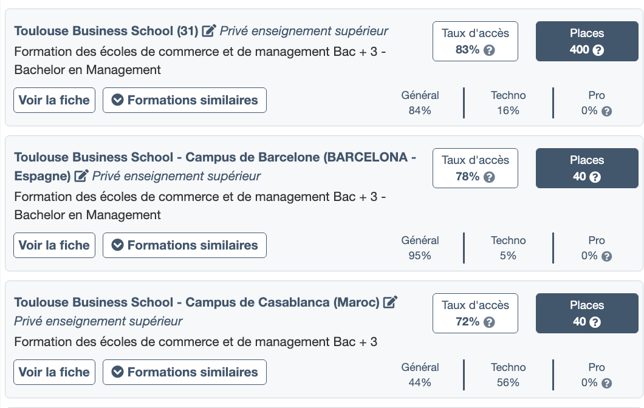This screenshot has height=408, width=644.
Task: Click help icon beside Casablanca campus 40 places
Action: (x=595, y=322)
